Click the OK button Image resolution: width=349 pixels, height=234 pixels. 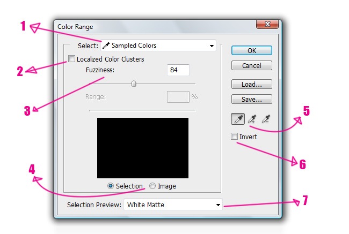251,50
